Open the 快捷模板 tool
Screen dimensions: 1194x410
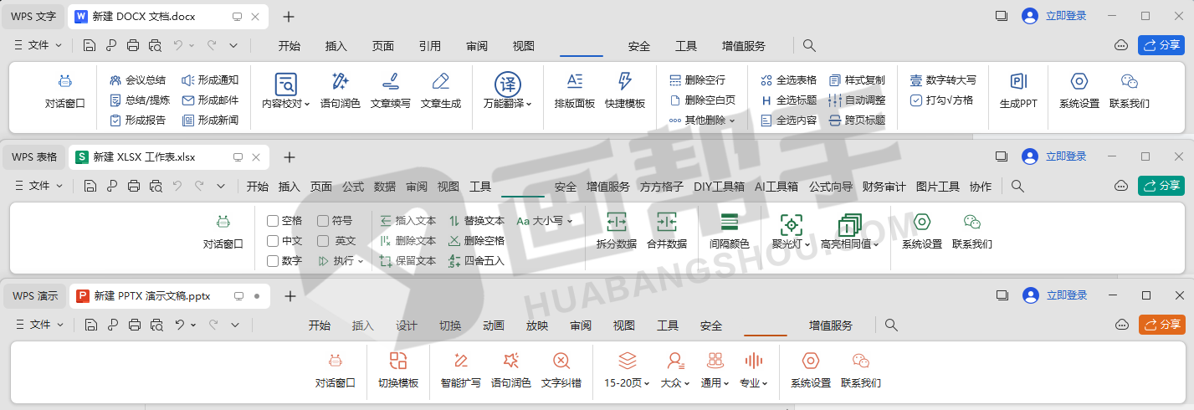click(625, 92)
